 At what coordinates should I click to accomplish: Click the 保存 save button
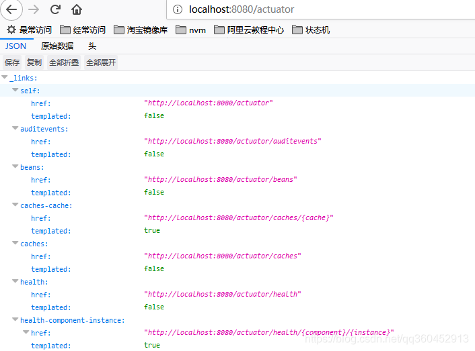[x=12, y=62]
